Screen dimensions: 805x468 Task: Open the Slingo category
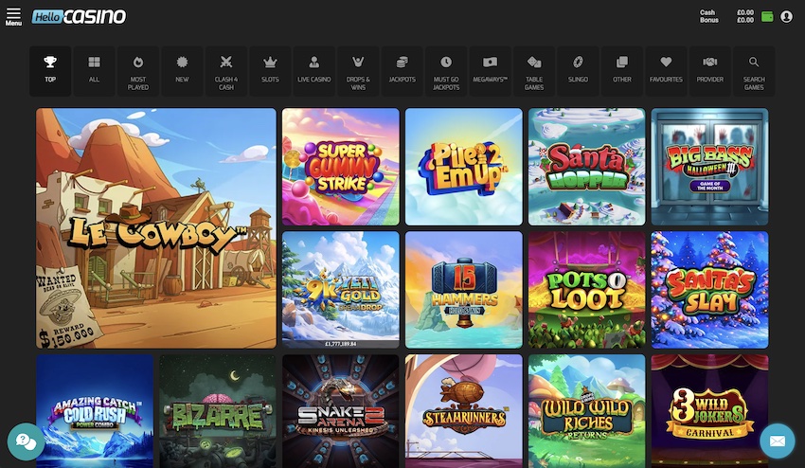578,71
